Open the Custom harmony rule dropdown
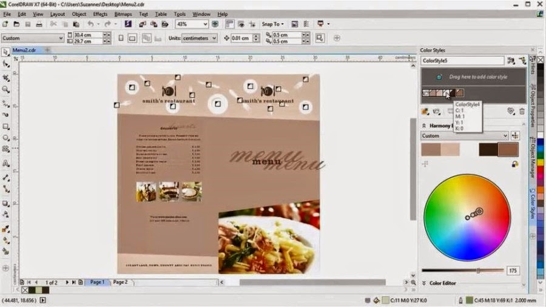 click(465, 136)
